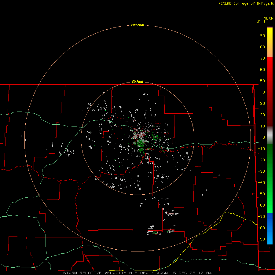Screen dimensions: 275x275
Task: Click the -60 knot scale value
Action: coord(261,205)
